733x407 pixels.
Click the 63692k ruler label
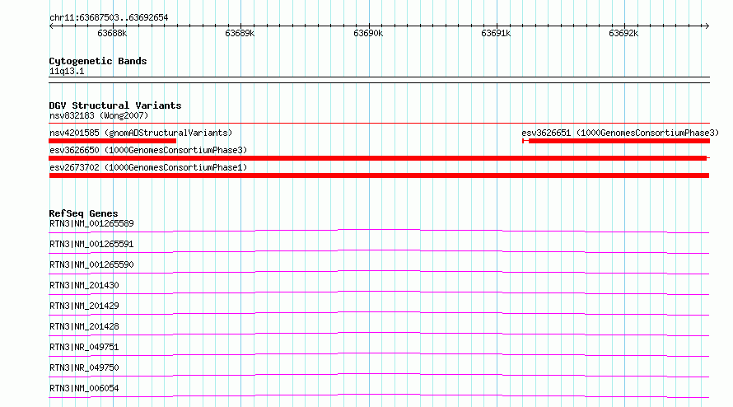(623, 33)
